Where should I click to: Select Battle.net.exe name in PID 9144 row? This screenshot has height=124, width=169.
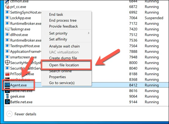tap(21, 102)
